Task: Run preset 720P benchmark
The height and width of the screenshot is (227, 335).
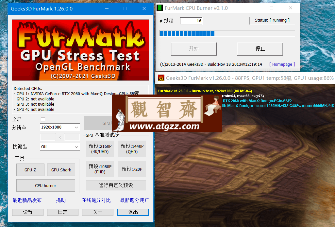Action: point(132,169)
